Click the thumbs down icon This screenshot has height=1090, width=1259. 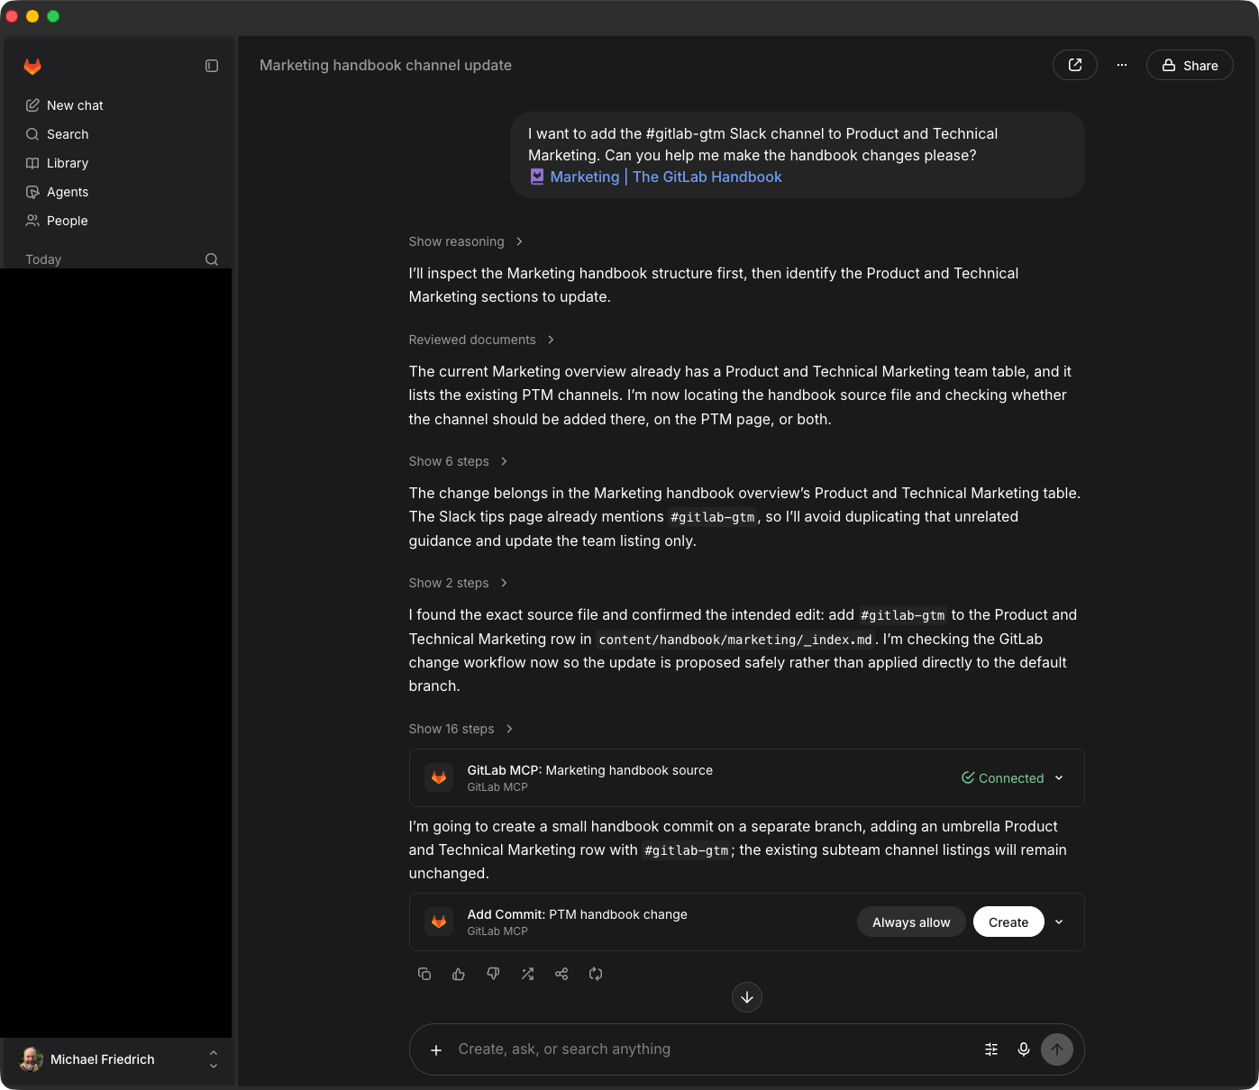pos(493,974)
